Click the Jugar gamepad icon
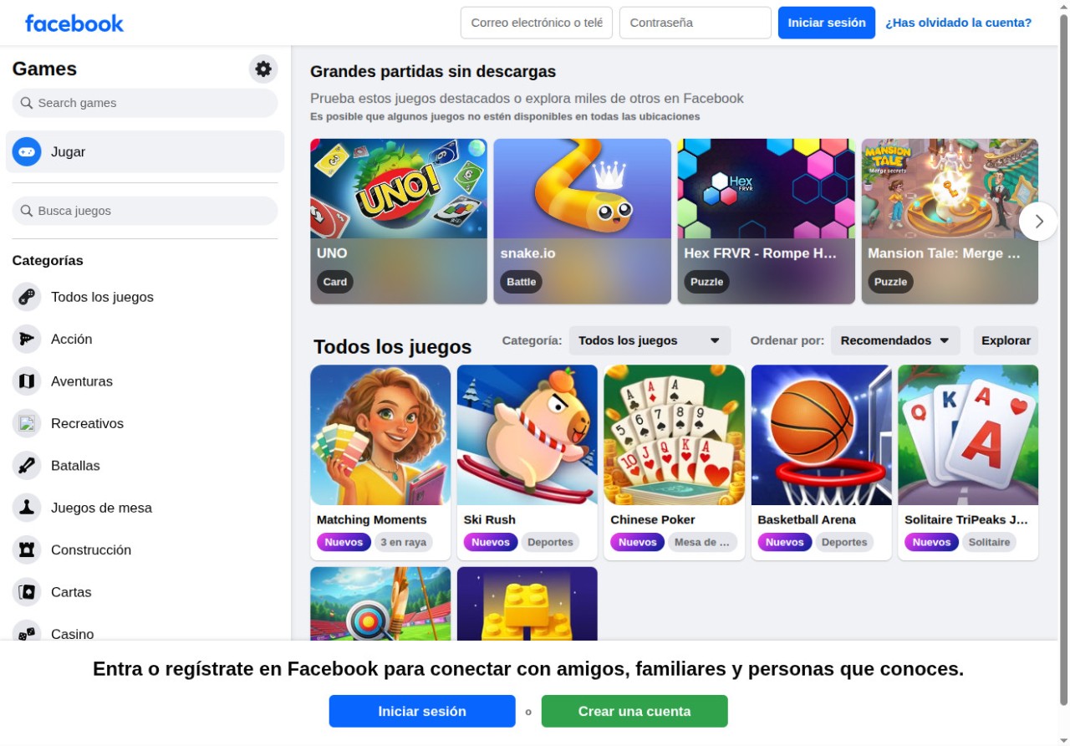 pos(27,152)
